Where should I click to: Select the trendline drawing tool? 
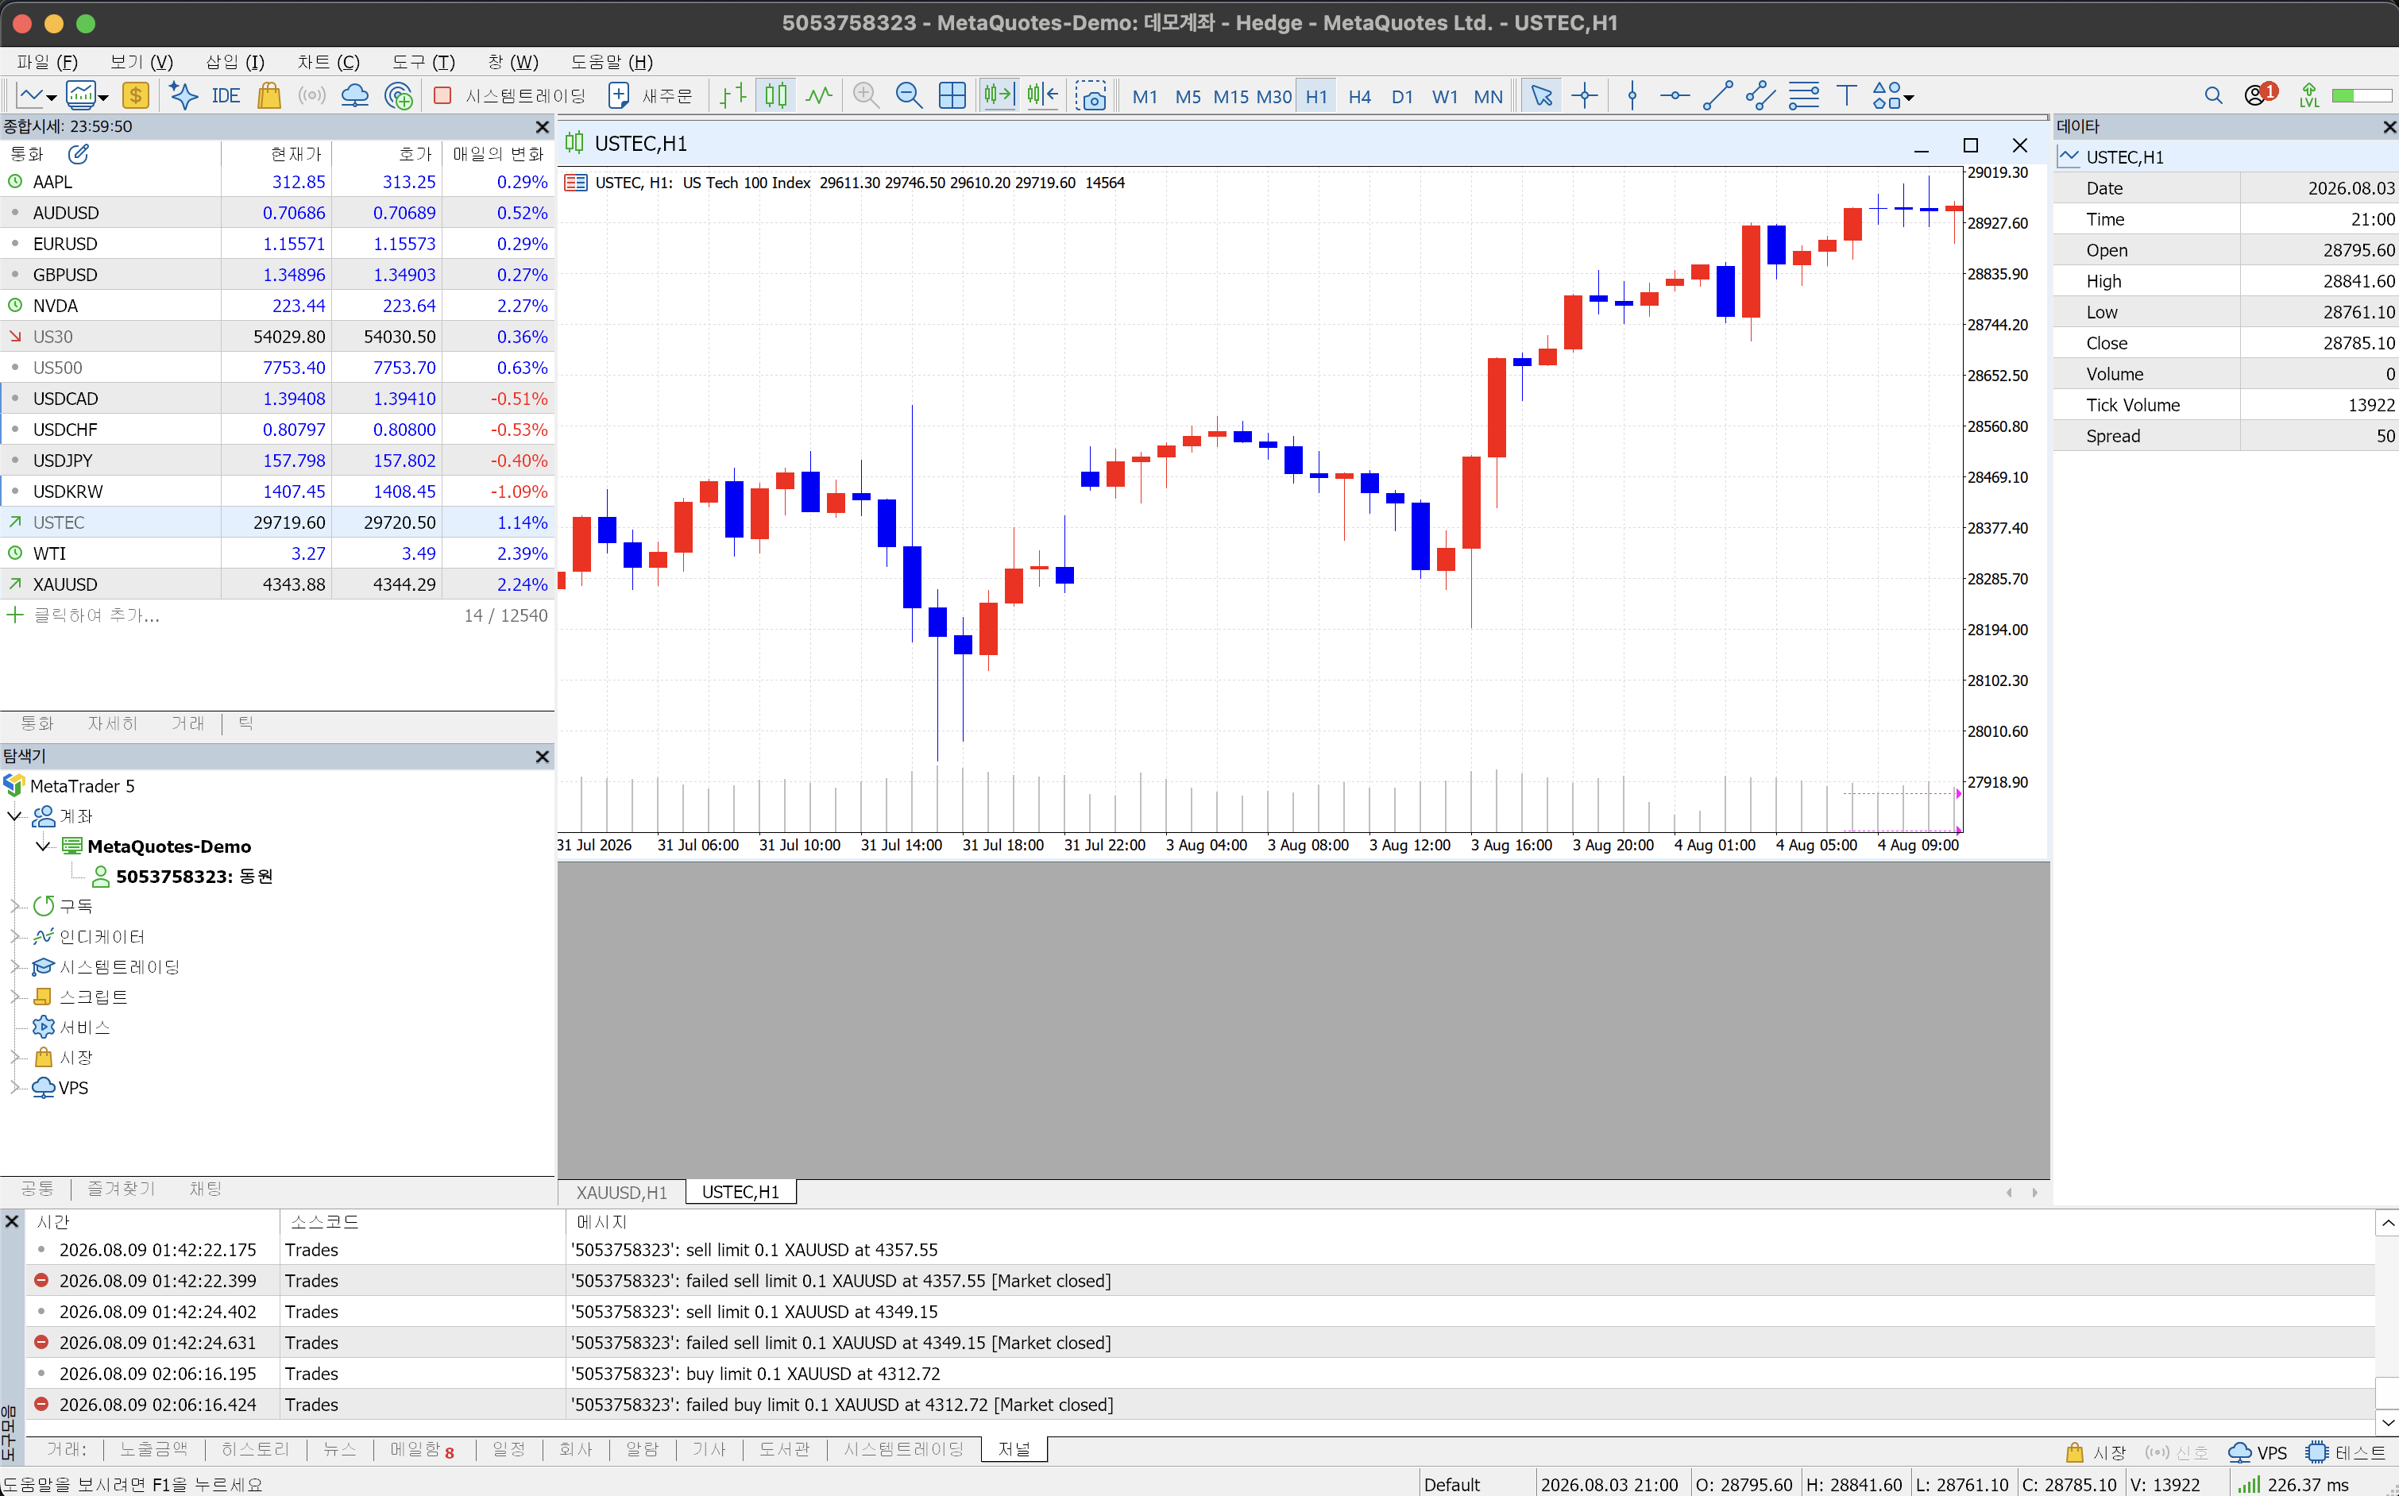point(1717,96)
